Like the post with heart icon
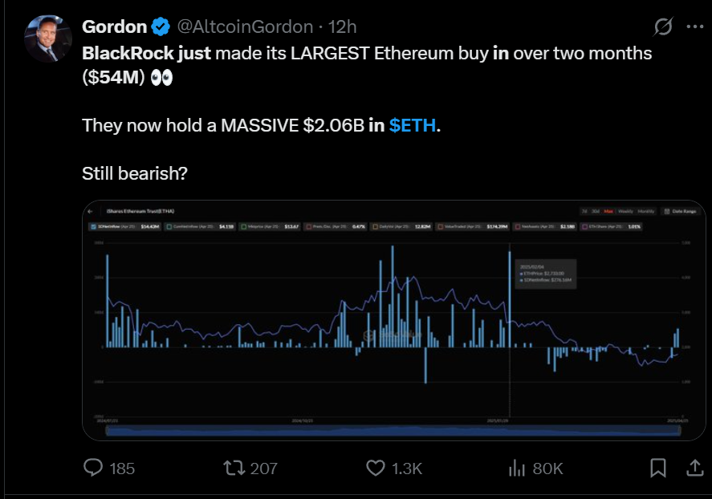712x499 pixels. (x=376, y=468)
